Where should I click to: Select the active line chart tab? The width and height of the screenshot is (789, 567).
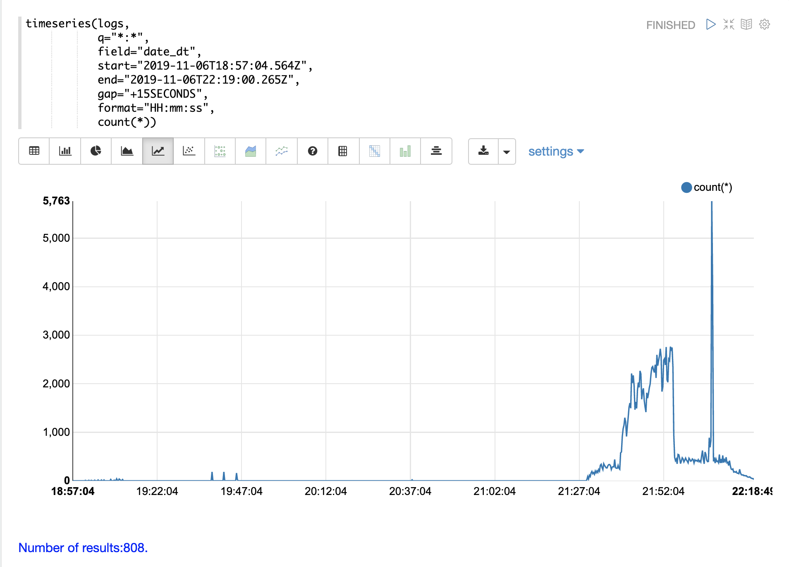tap(158, 151)
